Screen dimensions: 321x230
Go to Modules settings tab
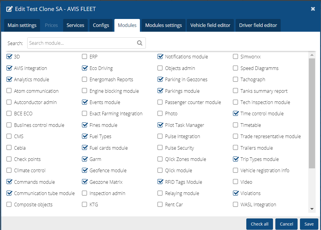click(163, 25)
